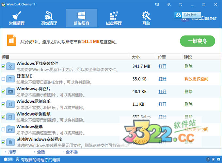This screenshot has height=163, width=222.
Task: Click the 日语IME folder icon
Action: tap(10, 79)
